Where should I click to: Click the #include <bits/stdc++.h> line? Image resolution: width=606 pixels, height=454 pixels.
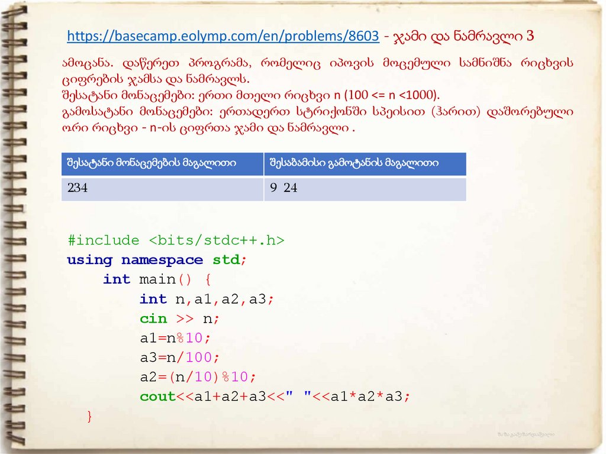pos(176,240)
